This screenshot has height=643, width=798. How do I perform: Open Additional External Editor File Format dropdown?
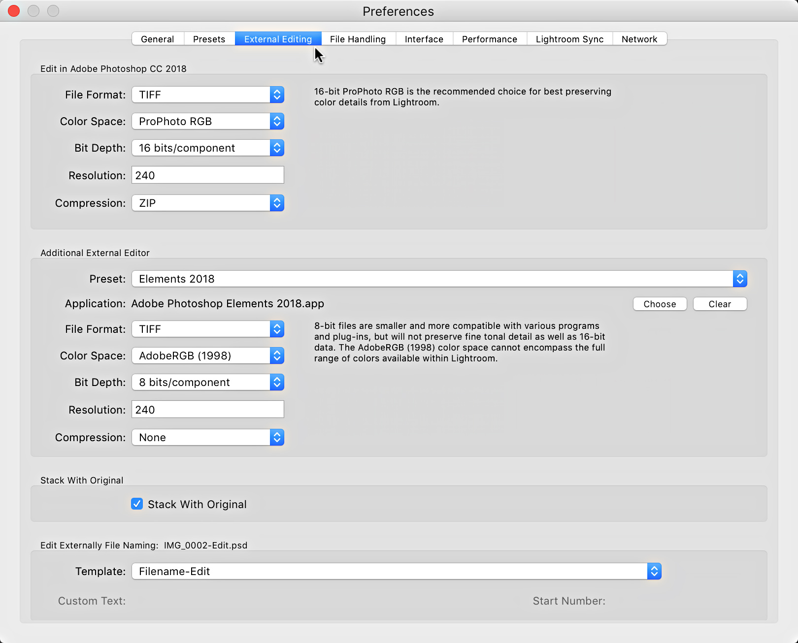[x=208, y=329]
